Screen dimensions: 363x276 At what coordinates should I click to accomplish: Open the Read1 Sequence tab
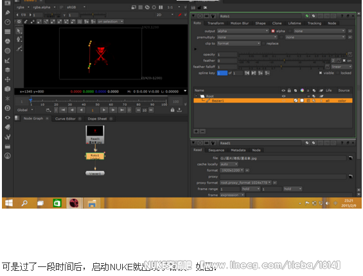[x=216, y=150]
